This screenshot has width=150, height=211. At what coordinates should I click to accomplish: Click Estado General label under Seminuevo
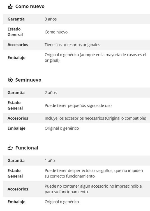click(x=15, y=105)
